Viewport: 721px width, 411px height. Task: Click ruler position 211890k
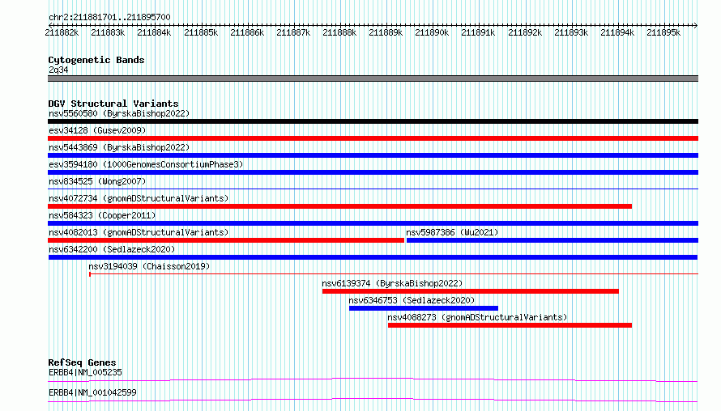coord(432,32)
